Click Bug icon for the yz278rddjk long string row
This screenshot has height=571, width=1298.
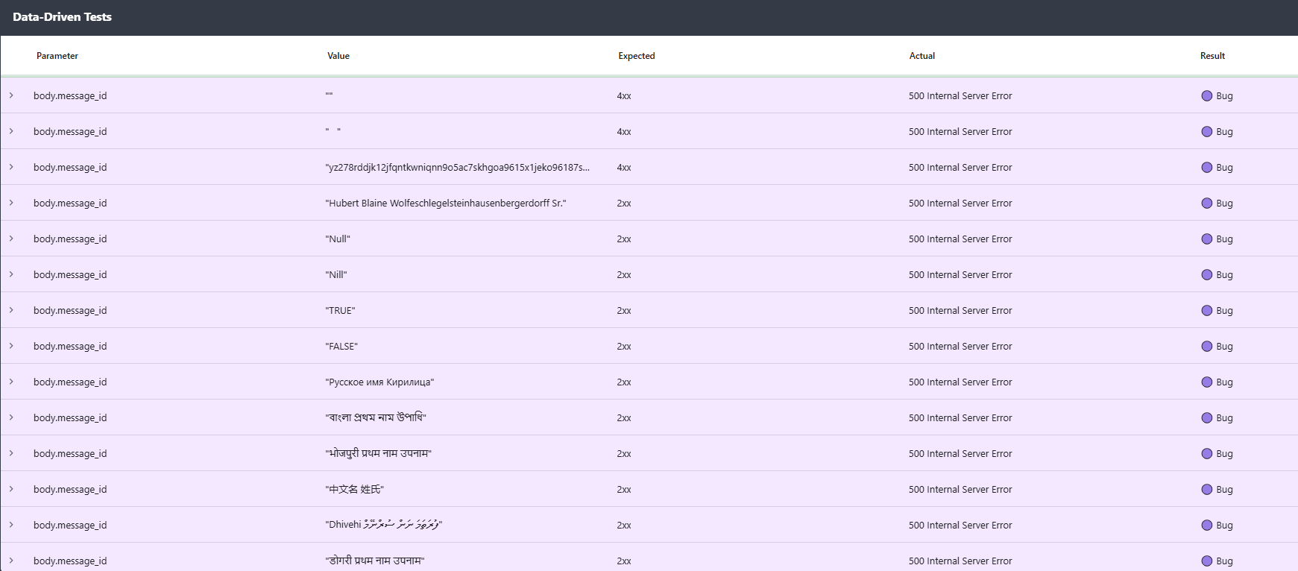click(1206, 167)
